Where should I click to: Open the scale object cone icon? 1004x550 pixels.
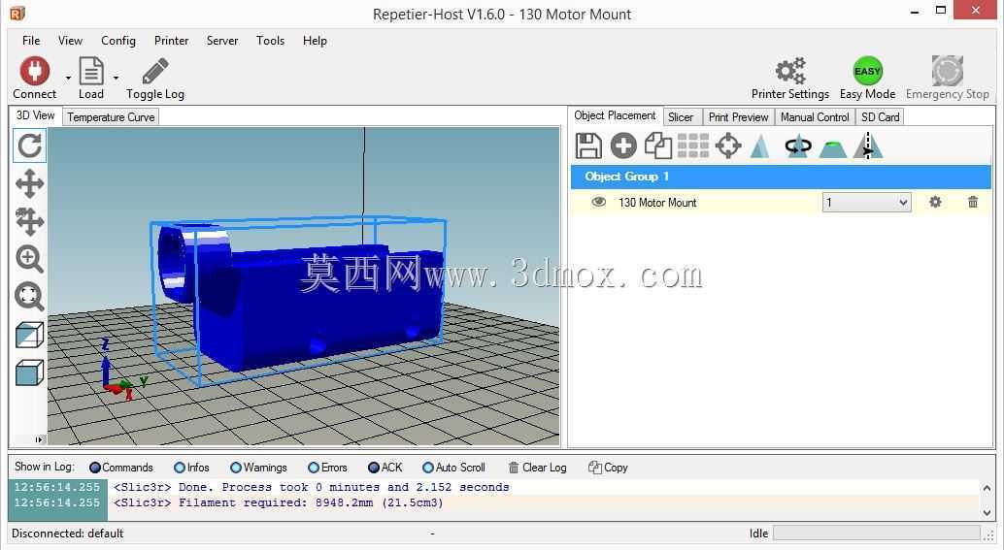coord(760,146)
